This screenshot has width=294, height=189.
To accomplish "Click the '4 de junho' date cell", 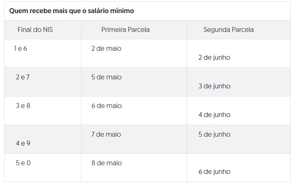I will (x=214, y=115).
